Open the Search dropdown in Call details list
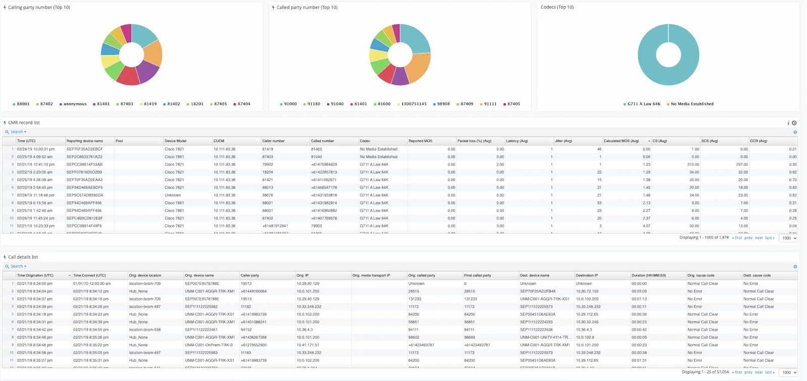This screenshot has height=381, width=807. [x=16, y=266]
